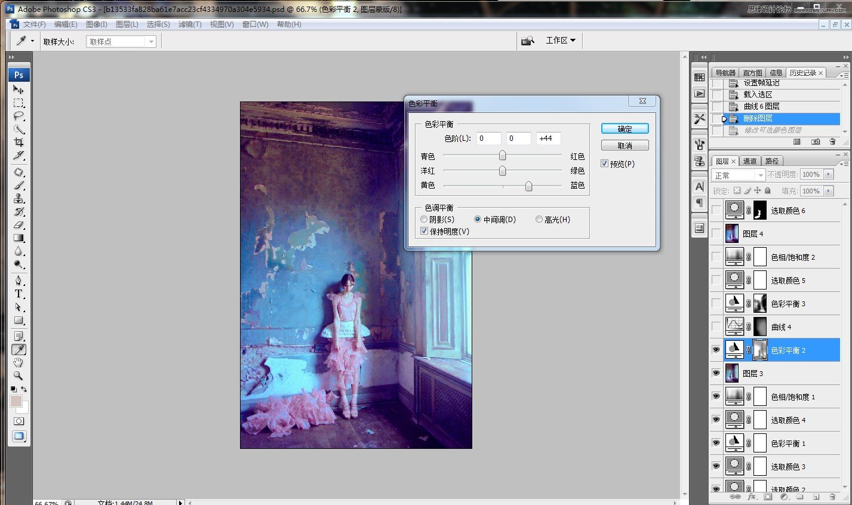The height and width of the screenshot is (505, 852).
Task: Select the Rectangle shape tool
Action: point(19,320)
